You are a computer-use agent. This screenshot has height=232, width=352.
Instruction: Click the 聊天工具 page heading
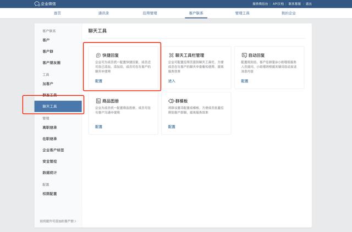pyautogui.click(x=97, y=31)
